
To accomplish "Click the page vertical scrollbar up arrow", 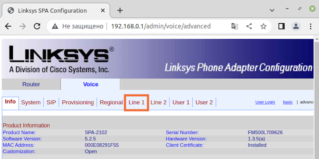I will pos(317,39).
